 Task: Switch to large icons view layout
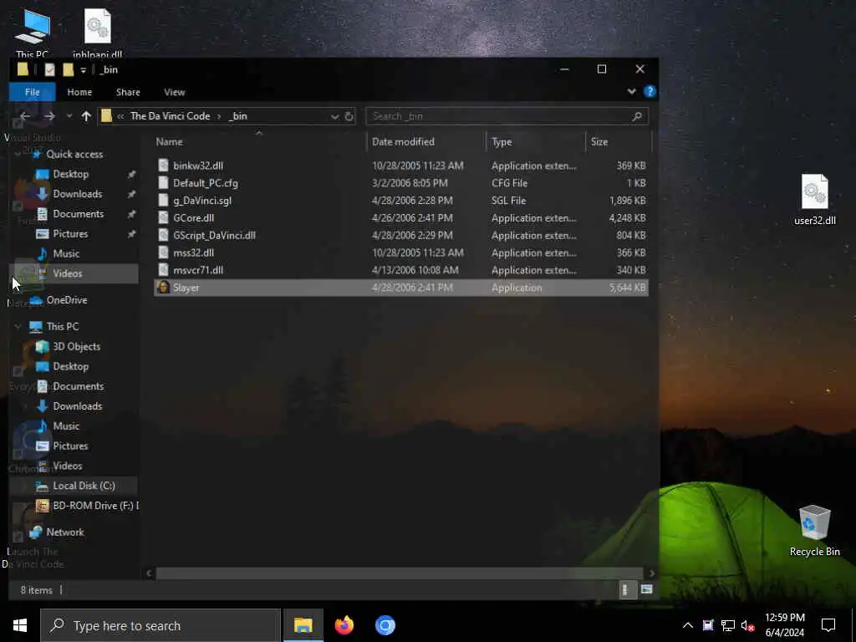[646, 589]
